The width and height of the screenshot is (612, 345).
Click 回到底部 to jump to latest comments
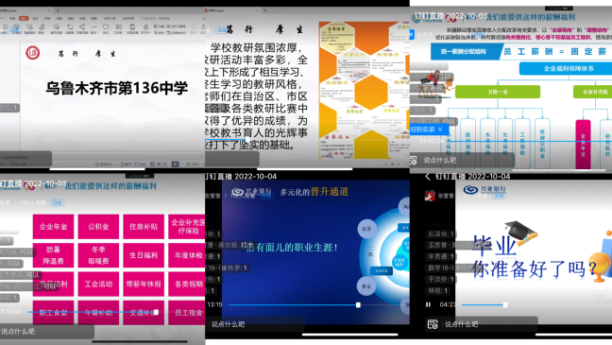pyautogui.click(x=427, y=129)
